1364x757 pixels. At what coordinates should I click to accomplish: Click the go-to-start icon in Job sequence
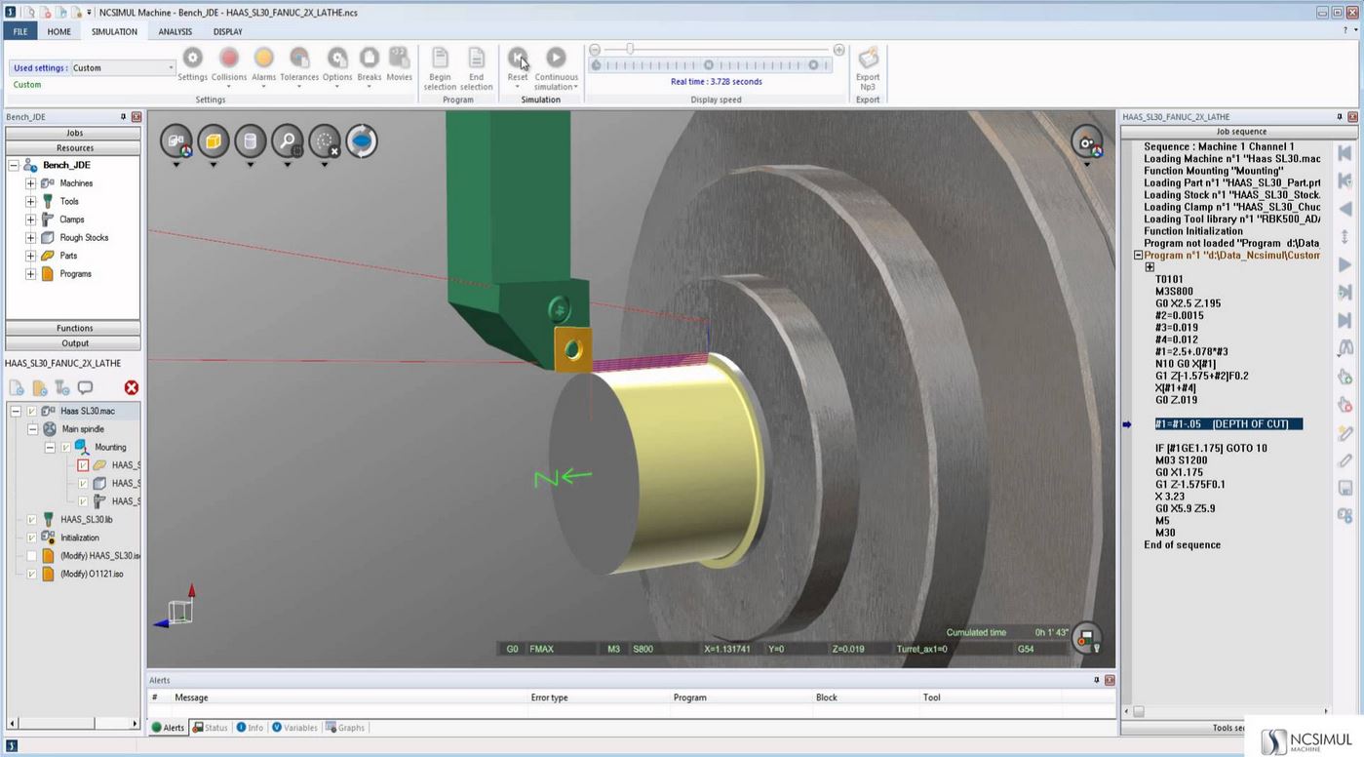click(1345, 153)
